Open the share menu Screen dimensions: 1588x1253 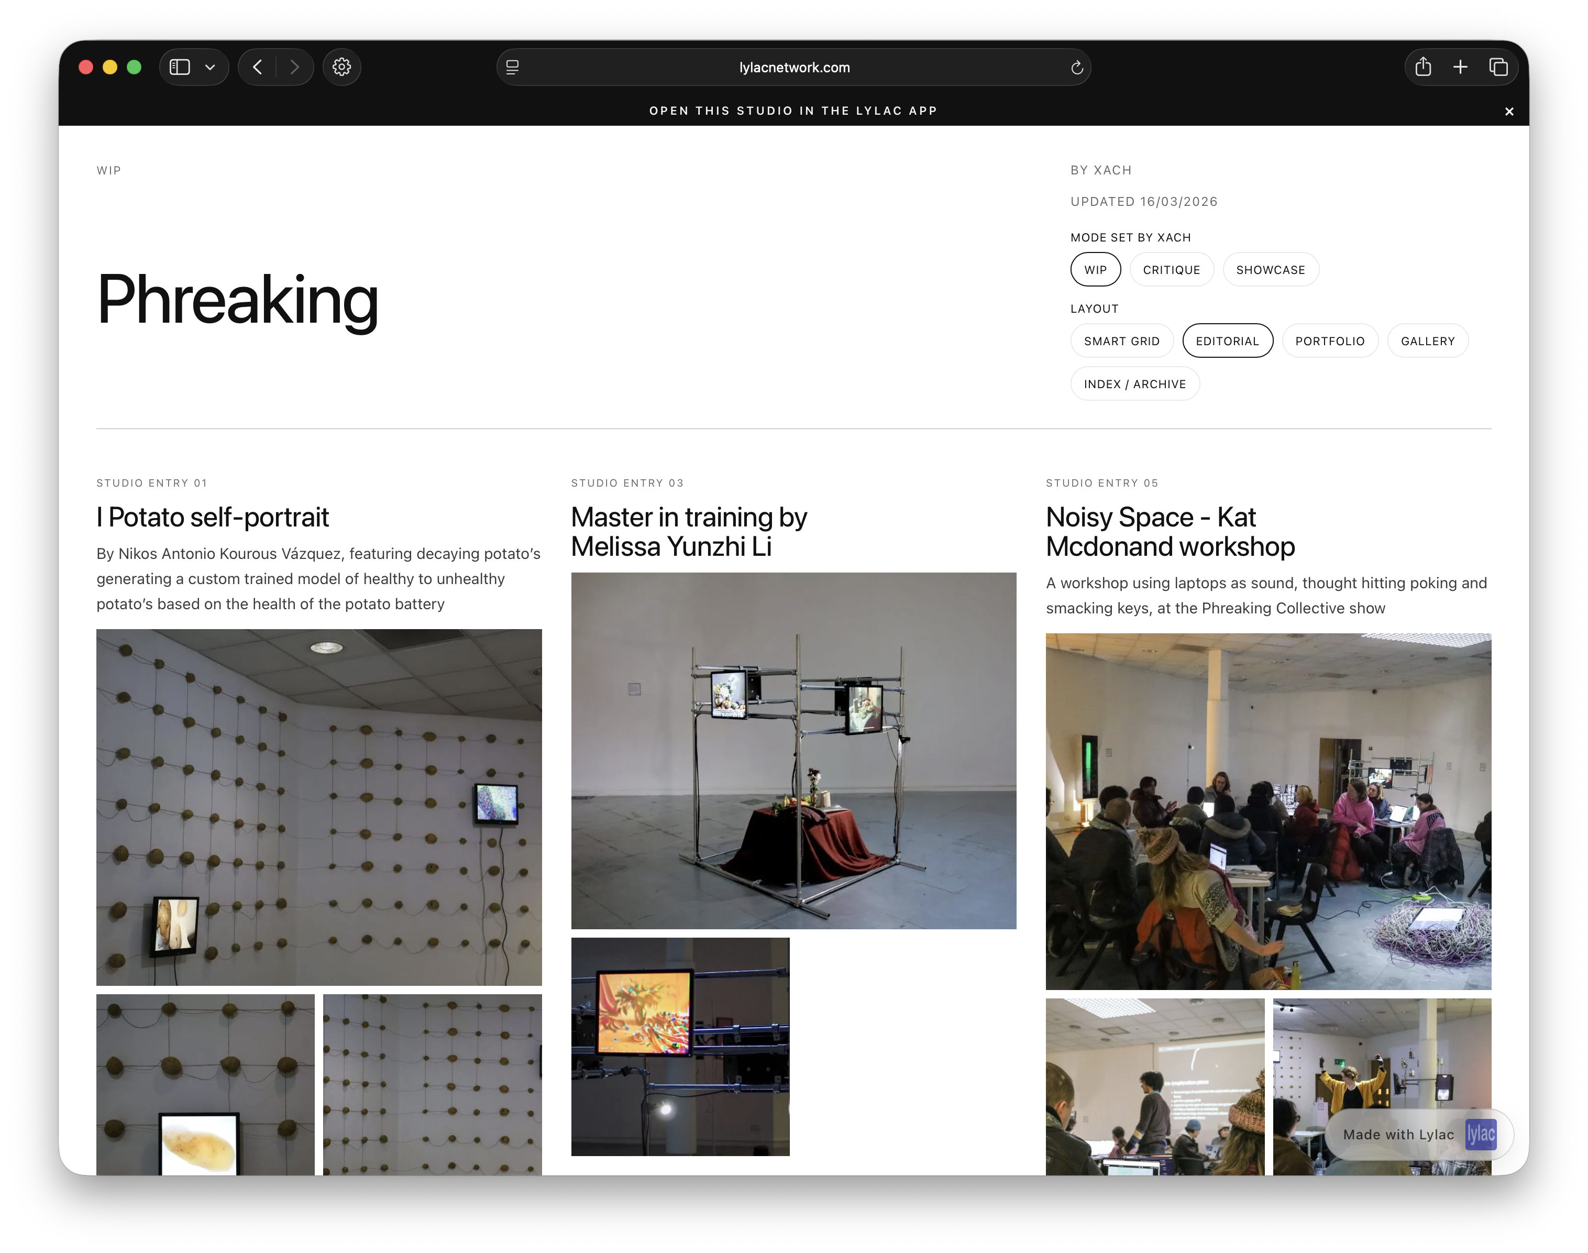pos(1423,67)
